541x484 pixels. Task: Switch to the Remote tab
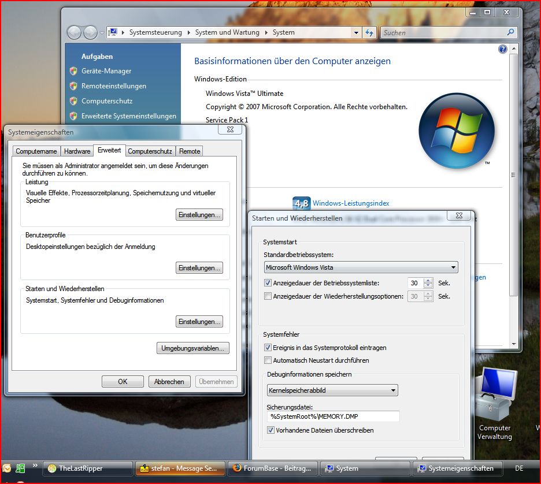coord(190,151)
